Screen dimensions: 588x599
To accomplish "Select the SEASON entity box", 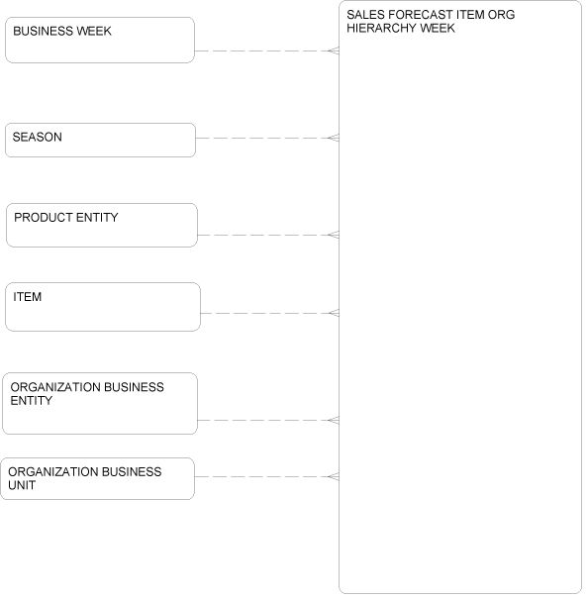I will (101, 141).
